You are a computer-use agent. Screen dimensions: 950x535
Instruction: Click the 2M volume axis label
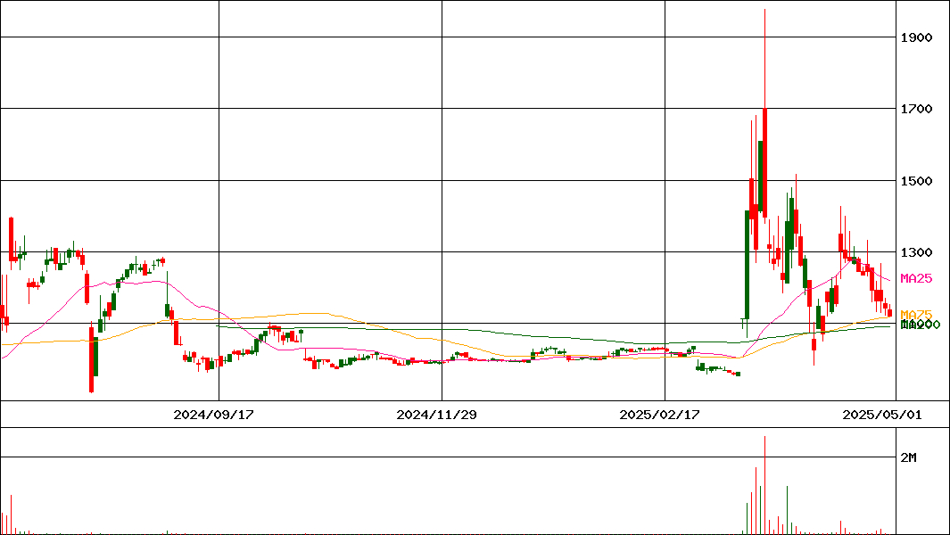pos(908,457)
